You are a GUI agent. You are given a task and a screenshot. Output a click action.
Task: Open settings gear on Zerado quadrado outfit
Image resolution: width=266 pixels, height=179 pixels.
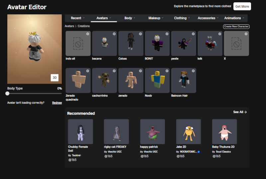[88, 71]
